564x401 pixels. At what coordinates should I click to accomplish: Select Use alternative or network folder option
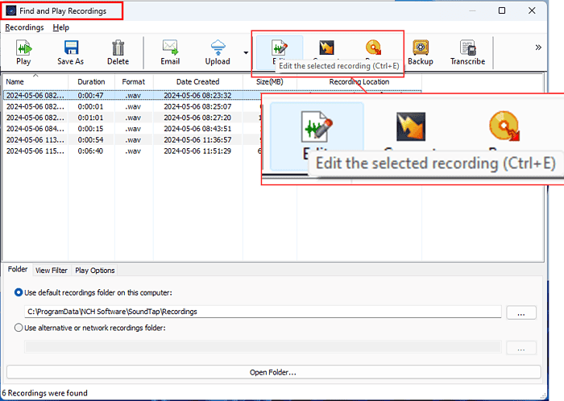click(19, 328)
